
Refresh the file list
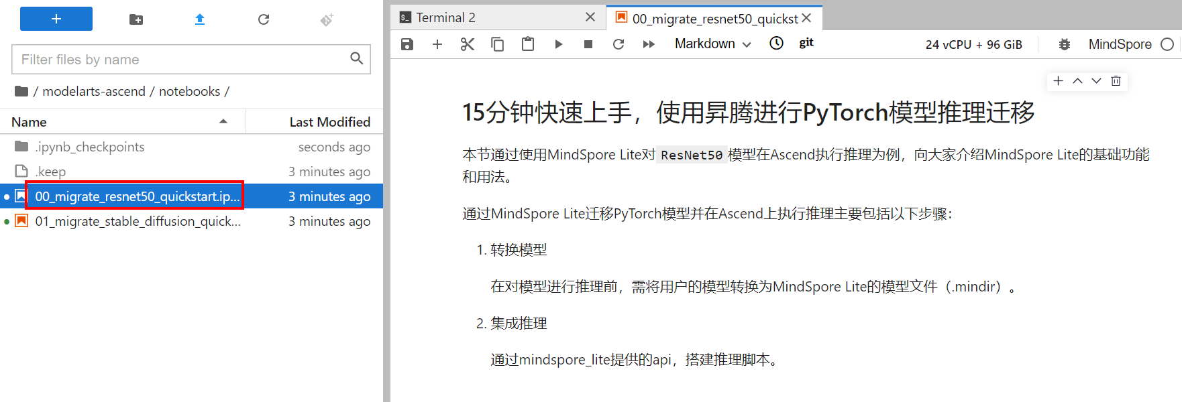(x=264, y=19)
